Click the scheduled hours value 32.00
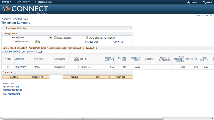The width and height of the screenshot is (214, 120). (x=137, y=67)
